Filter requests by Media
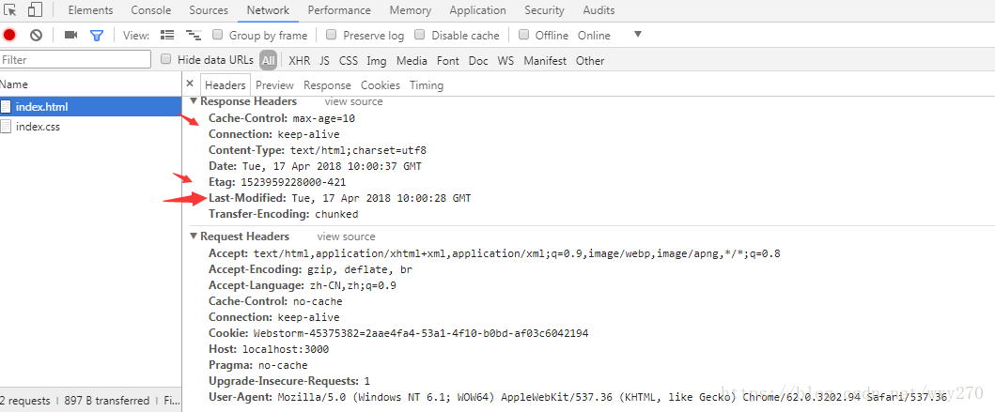995x412 pixels. point(412,61)
